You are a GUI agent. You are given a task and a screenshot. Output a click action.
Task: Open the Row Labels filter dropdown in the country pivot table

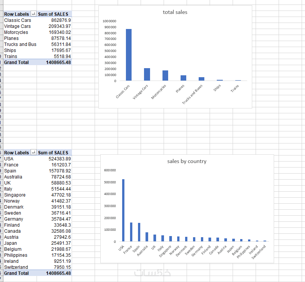point(34,152)
